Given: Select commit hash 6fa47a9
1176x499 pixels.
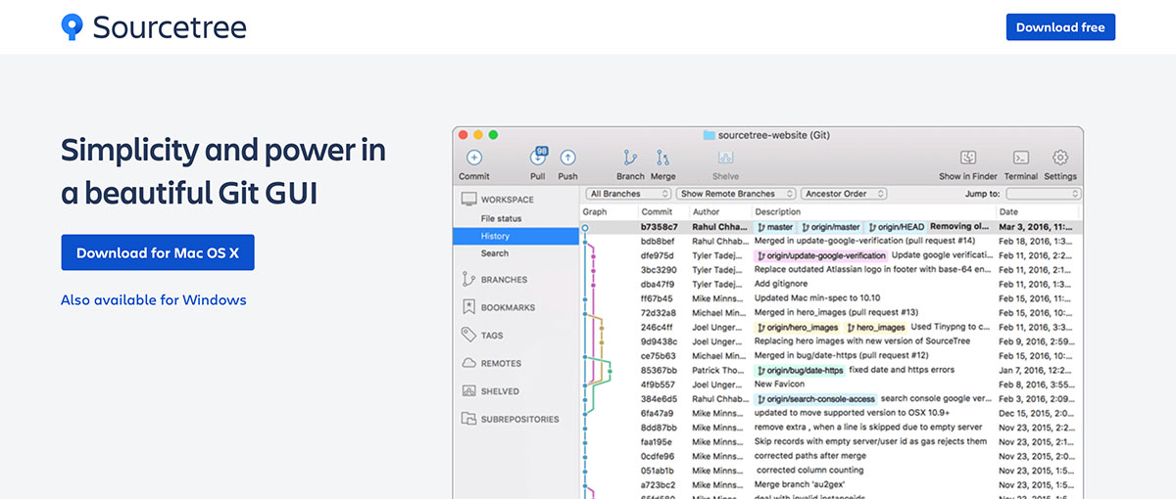Looking at the screenshot, I should click(659, 414).
